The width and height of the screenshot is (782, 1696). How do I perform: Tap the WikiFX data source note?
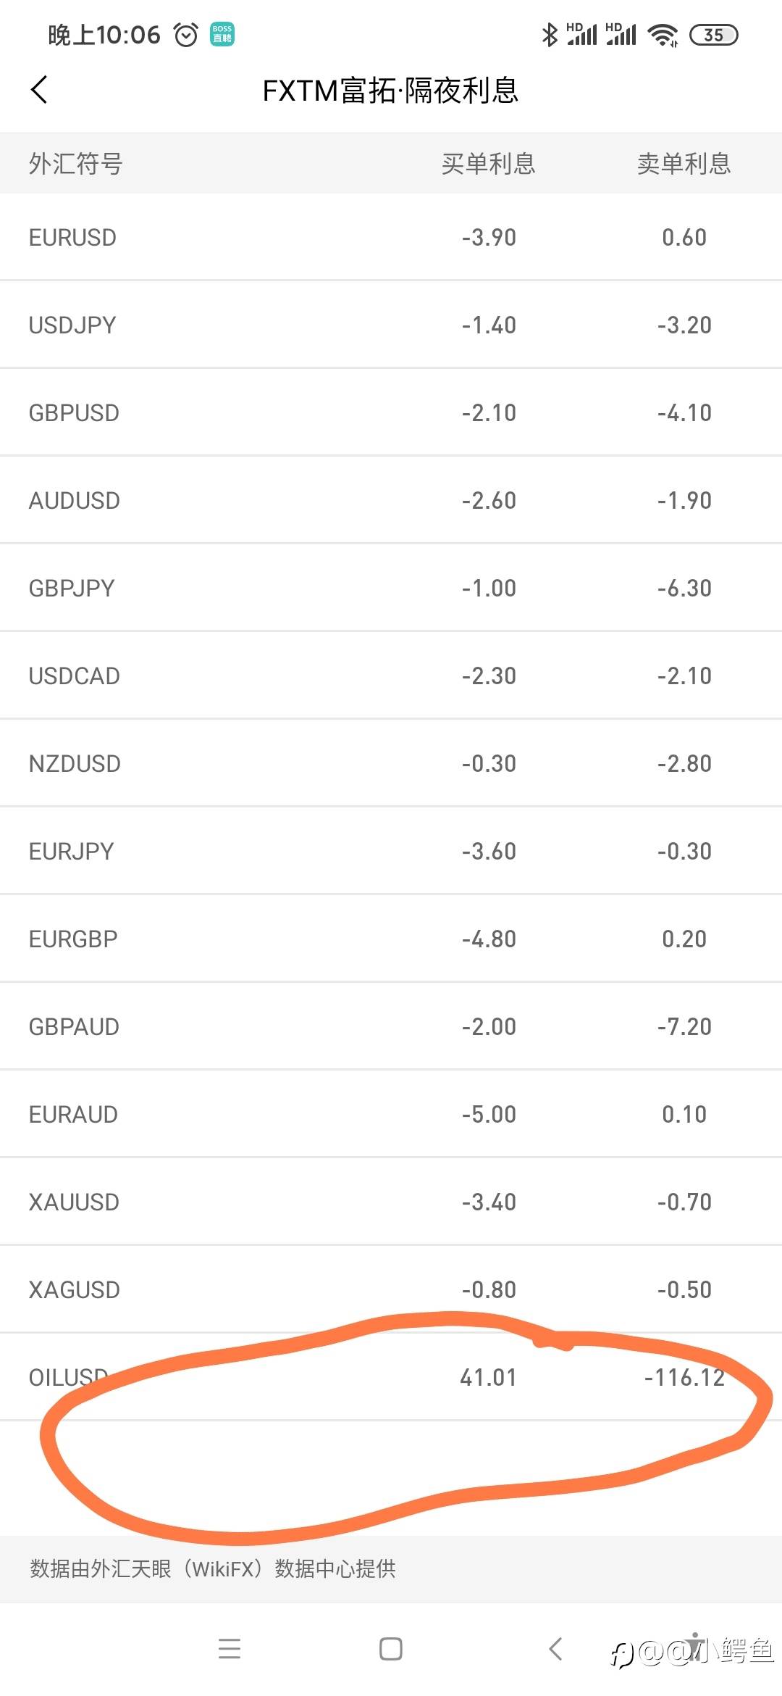(x=213, y=1568)
